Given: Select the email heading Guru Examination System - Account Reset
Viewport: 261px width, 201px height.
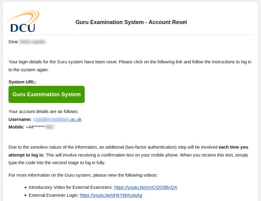Looking at the screenshot, I should pyautogui.click(x=131, y=22).
